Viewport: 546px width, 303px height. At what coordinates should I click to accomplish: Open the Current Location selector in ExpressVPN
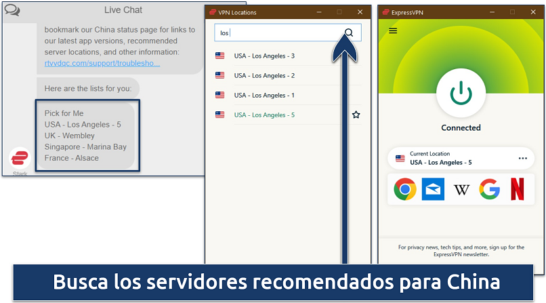461,158
